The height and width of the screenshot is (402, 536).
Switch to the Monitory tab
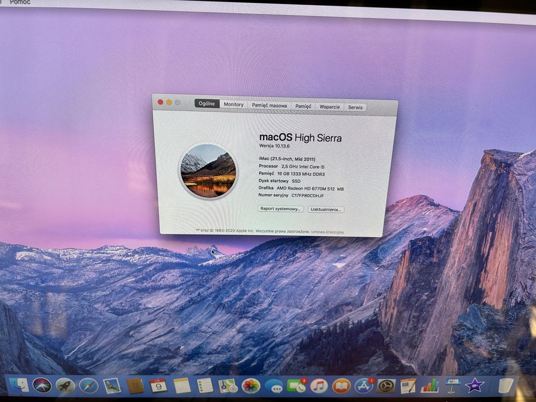pos(233,105)
